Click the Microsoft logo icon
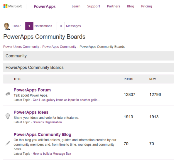 coord(6,6)
